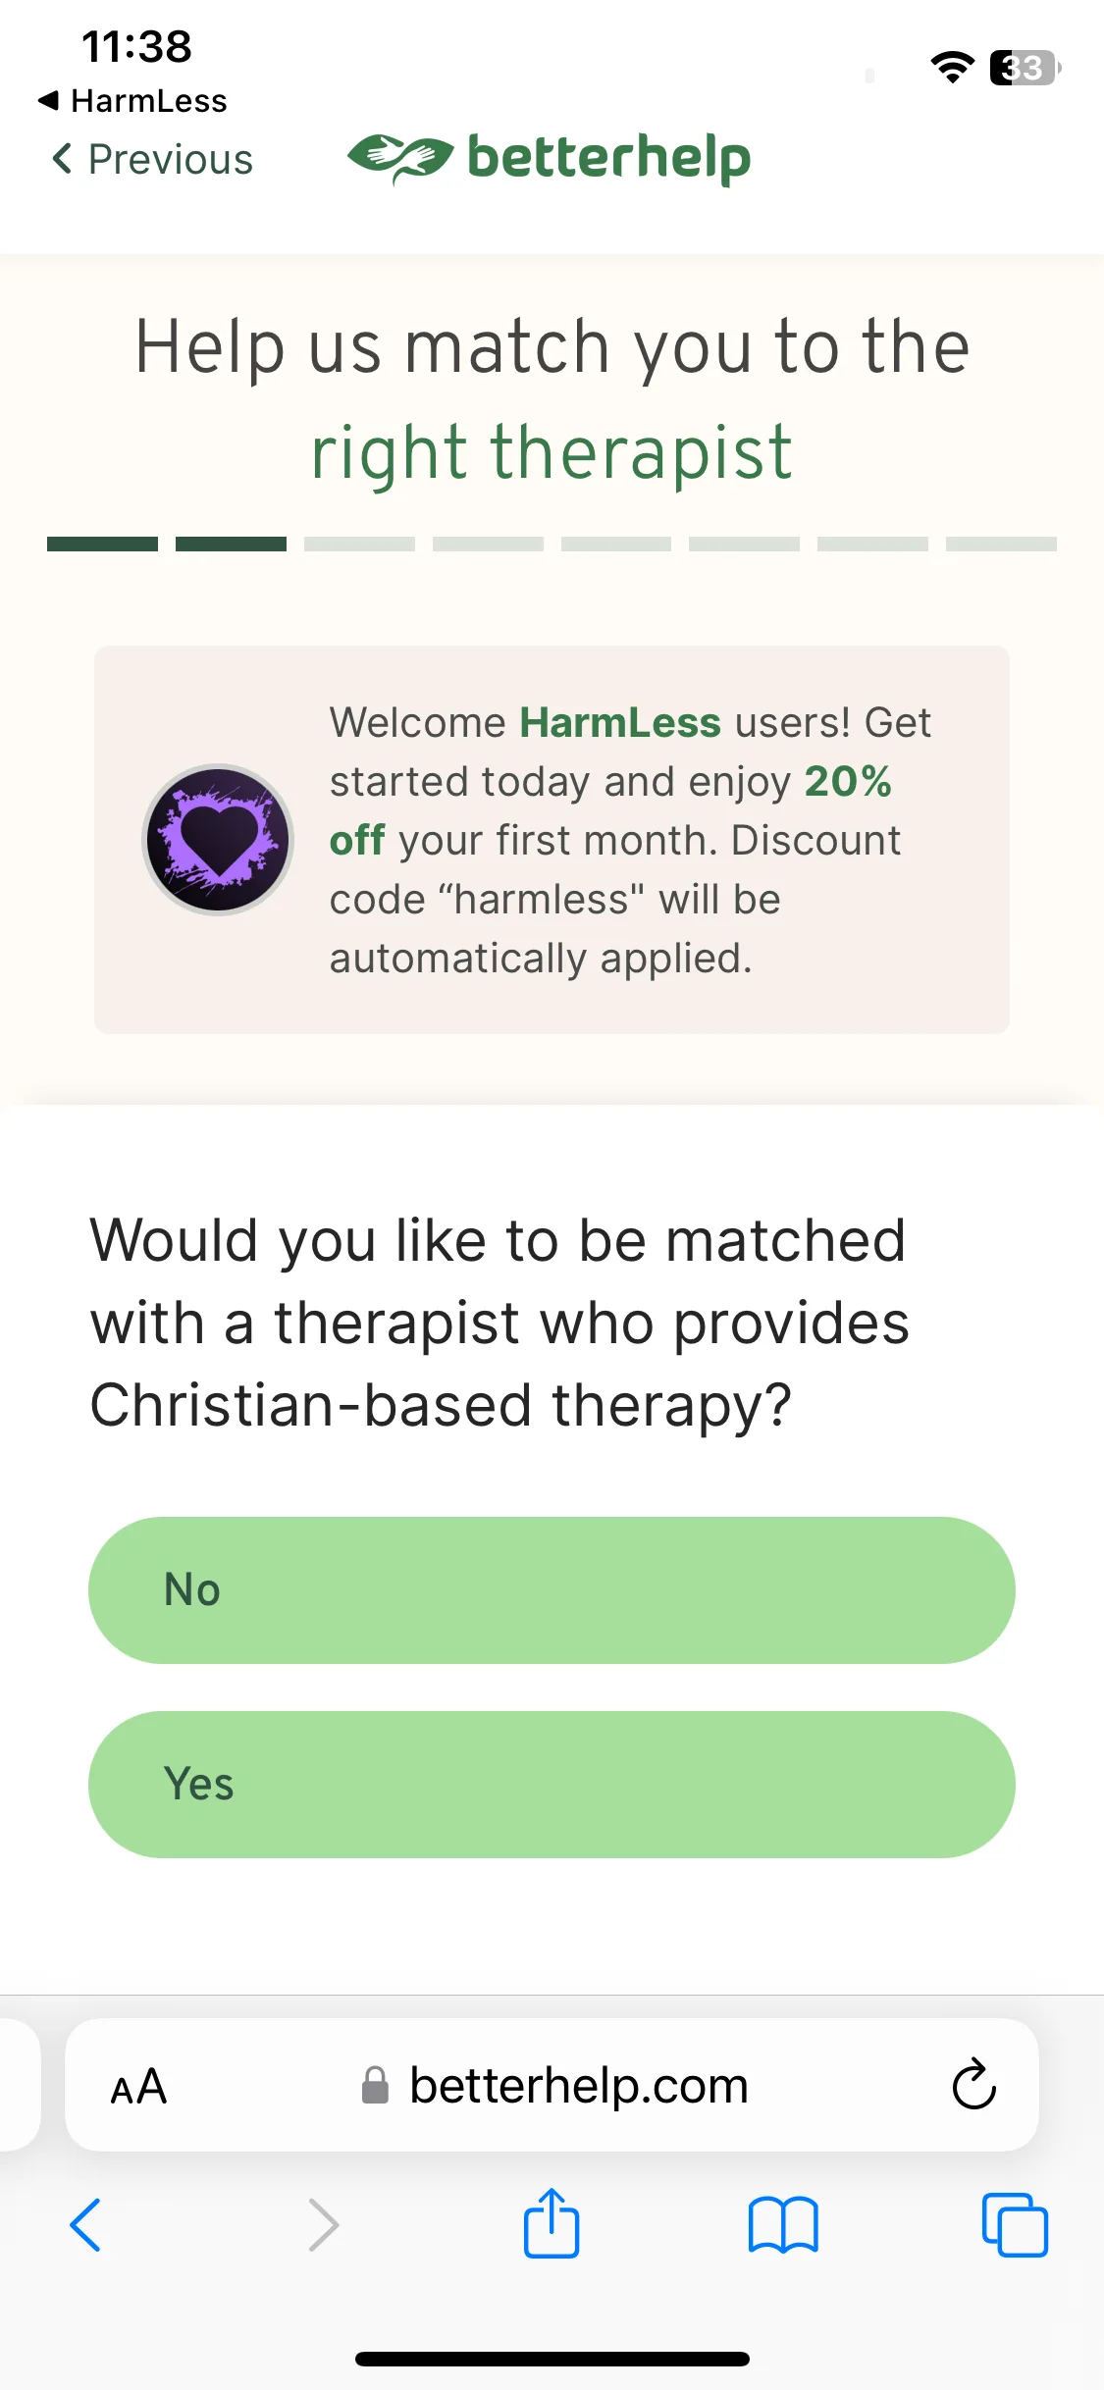Tap the Wi-Fi status icon
The image size is (1104, 2390).
[952, 67]
